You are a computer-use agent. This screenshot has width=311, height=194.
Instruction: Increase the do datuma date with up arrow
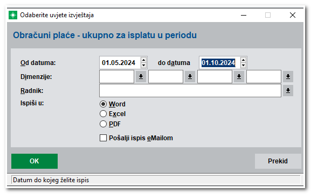click(x=244, y=60)
